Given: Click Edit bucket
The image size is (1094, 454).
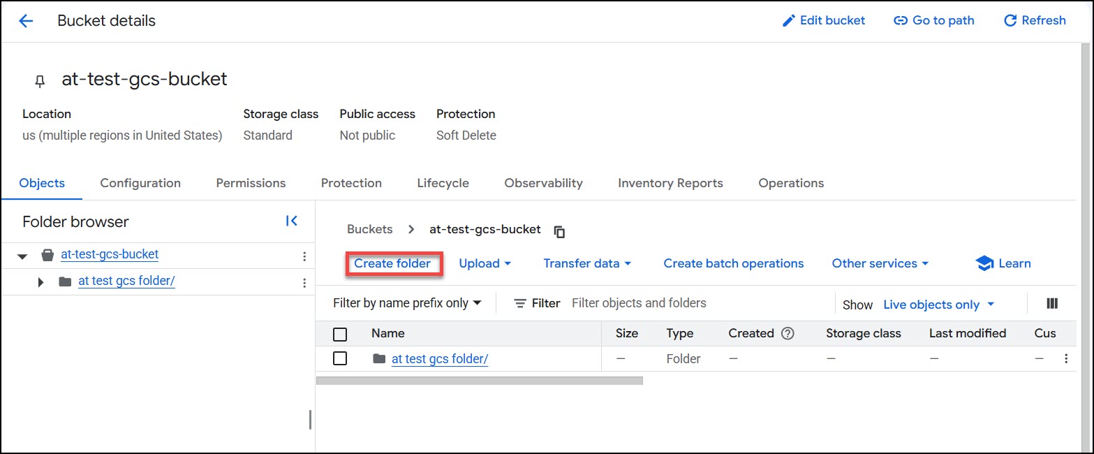Looking at the screenshot, I should (x=824, y=20).
